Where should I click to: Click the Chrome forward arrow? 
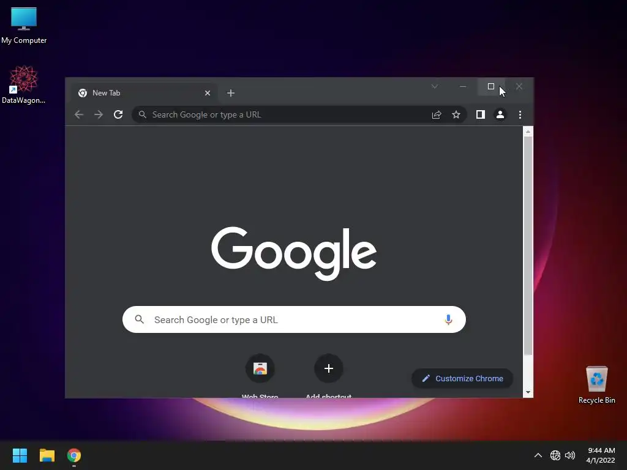coord(99,114)
